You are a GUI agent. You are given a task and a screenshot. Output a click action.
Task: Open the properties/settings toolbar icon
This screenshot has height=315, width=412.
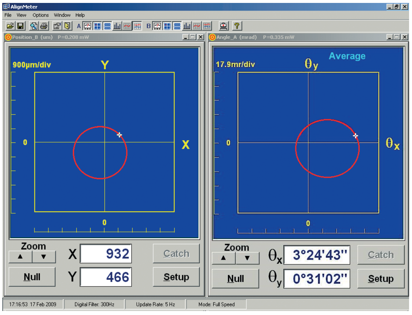point(57,26)
